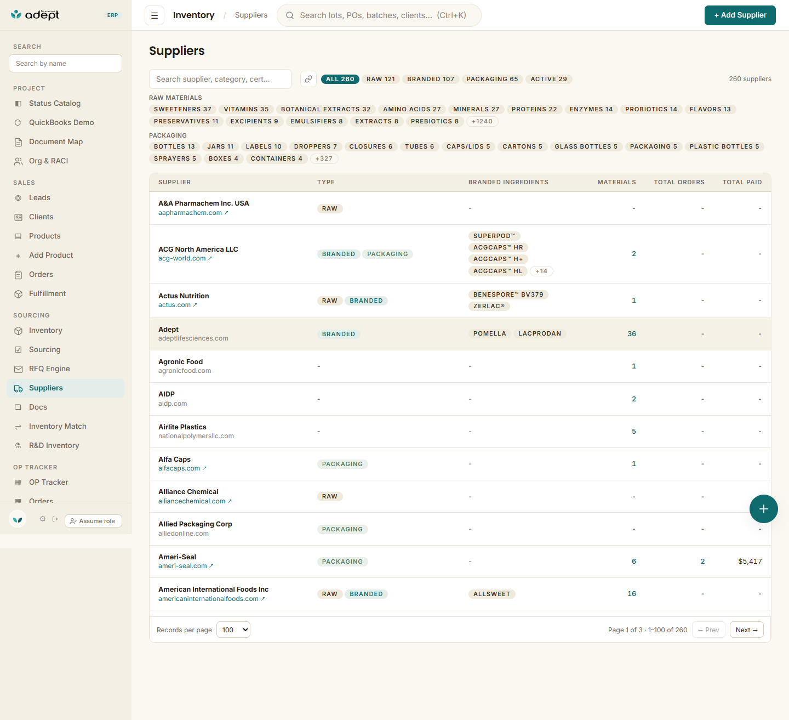Click the Clients sidebar icon

tap(18, 217)
